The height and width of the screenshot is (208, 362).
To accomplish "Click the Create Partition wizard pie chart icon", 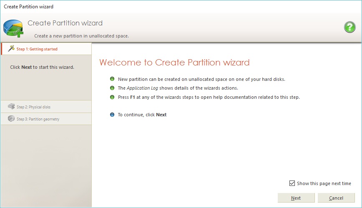I will pyautogui.click(x=13, y=28).
